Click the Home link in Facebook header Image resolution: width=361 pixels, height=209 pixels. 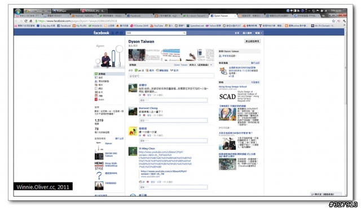(237, 33)
